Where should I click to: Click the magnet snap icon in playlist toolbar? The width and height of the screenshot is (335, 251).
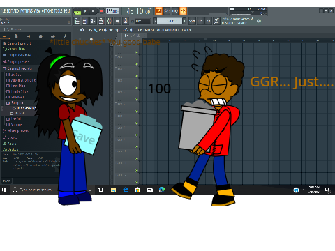click(x=82, y=30)
